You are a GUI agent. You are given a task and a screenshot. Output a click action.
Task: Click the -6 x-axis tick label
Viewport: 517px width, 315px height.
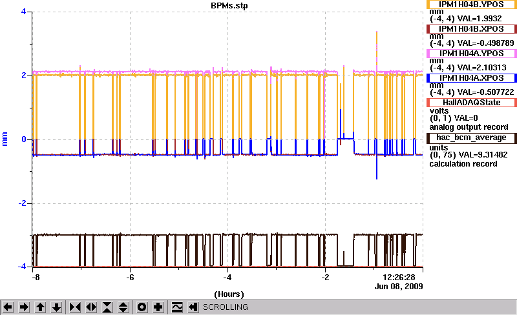tap(131, 278)
